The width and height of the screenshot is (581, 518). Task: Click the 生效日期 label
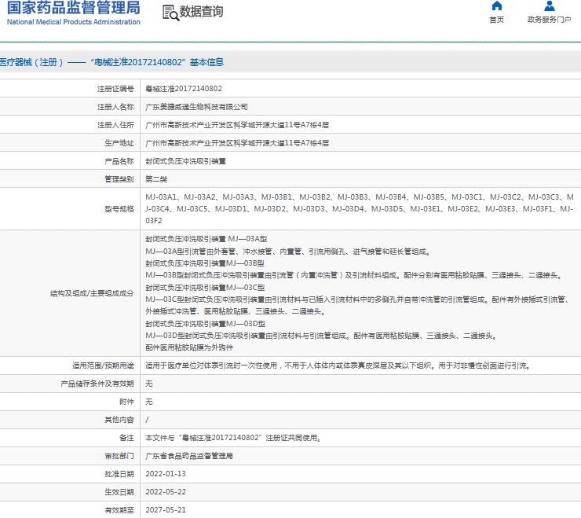119,492
